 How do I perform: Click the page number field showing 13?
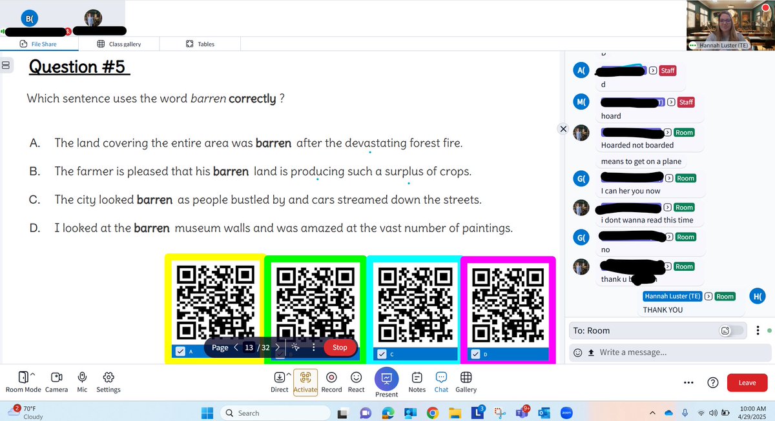click(248, 348)
